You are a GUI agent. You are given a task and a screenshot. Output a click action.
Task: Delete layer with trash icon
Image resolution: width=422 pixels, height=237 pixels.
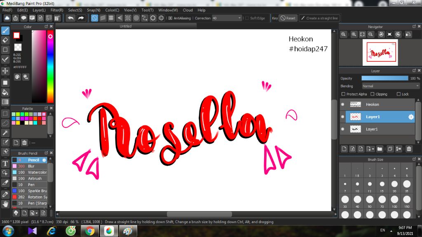pos(409,149)
